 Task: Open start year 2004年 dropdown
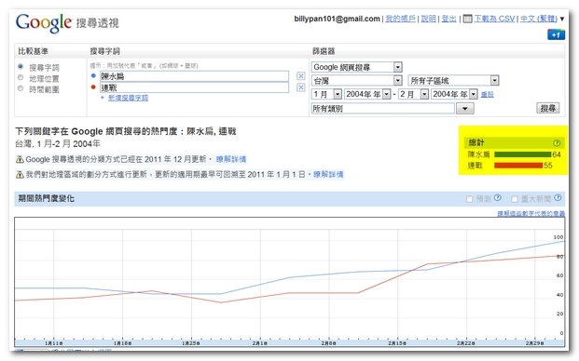click(x=367, y=94)
